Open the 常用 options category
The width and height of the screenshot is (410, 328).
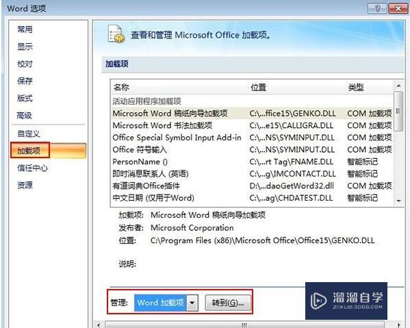tap(25, 29)
